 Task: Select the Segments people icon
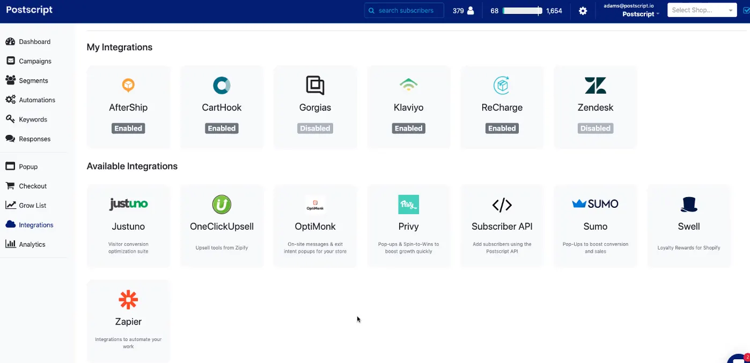pos(10,80)
